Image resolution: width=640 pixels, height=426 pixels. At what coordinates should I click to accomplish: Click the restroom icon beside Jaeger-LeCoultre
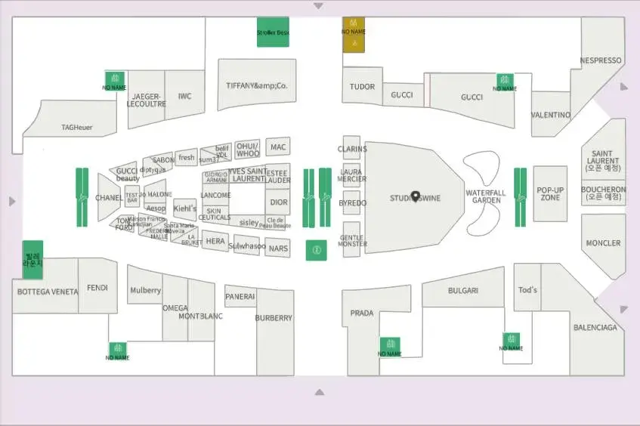[x=115, y=79]
